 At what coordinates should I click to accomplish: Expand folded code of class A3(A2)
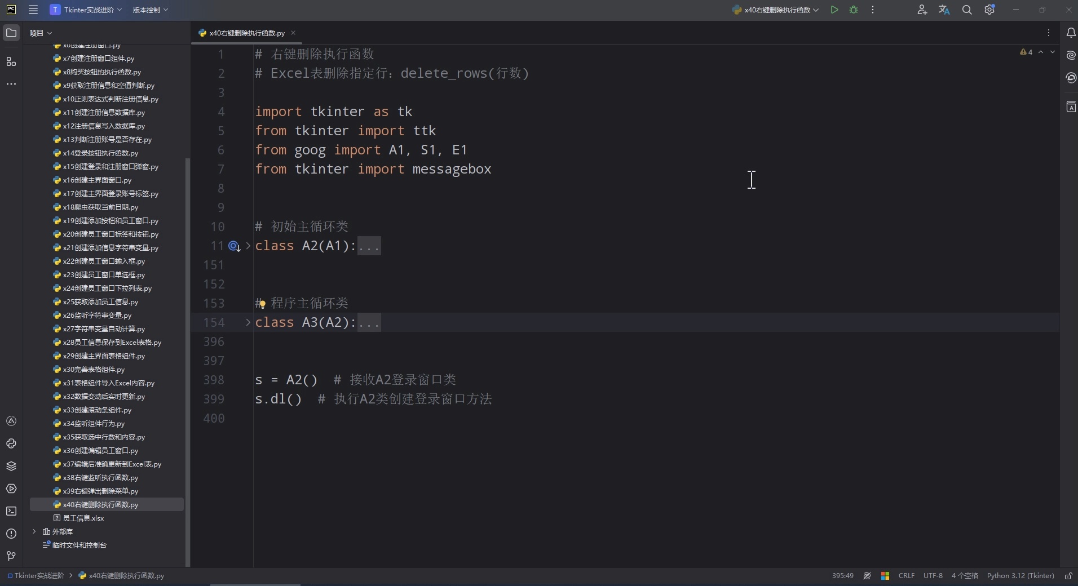(x=248, y=323)
